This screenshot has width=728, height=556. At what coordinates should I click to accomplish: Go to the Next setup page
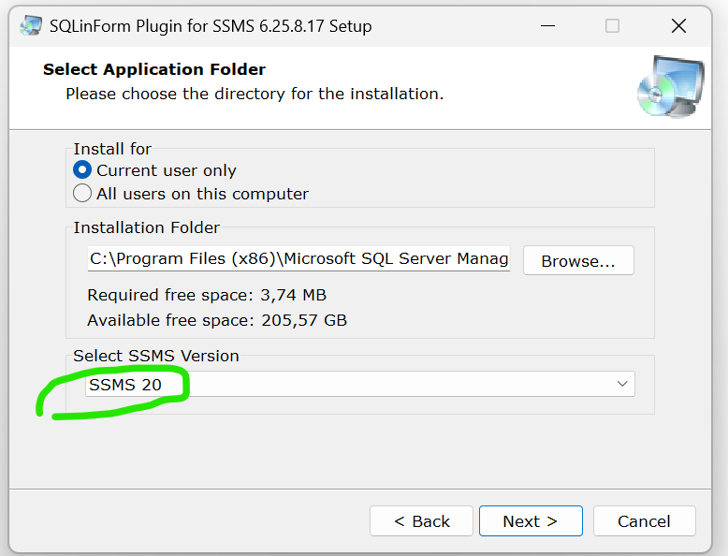coord(531,521)
